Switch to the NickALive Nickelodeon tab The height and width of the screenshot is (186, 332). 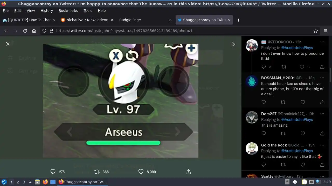87,20
